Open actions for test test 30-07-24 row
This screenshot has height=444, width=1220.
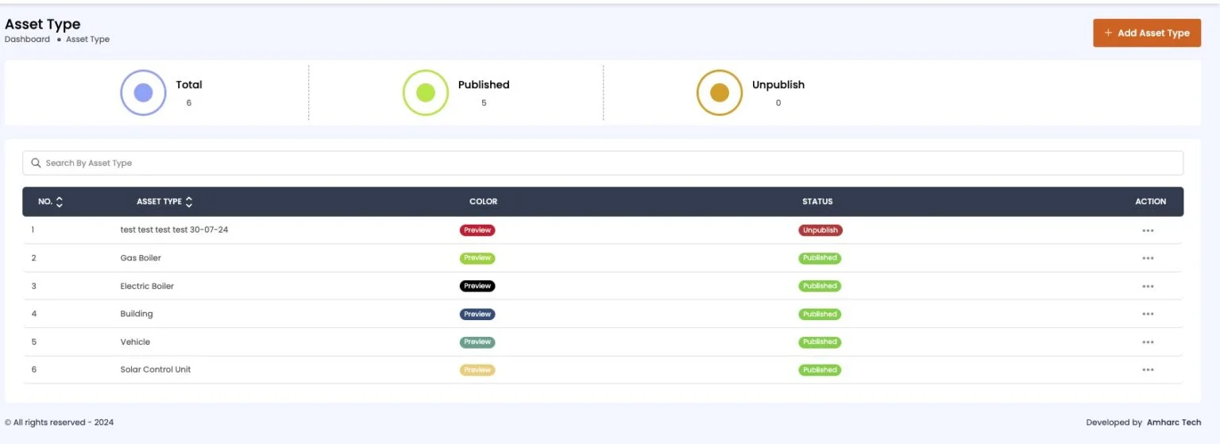(1147, 230)
